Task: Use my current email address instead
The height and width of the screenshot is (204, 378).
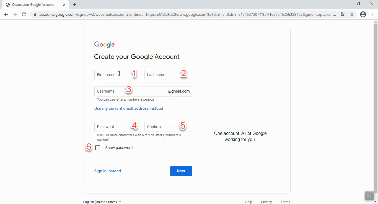Action: coord(129,108)
